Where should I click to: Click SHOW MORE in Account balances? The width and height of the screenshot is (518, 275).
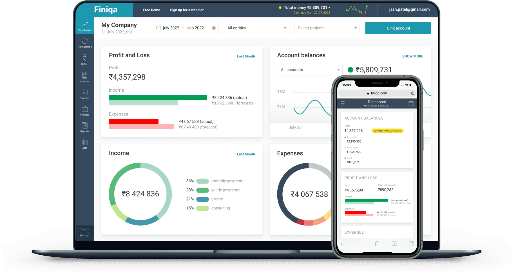click(x=412, y=56)
